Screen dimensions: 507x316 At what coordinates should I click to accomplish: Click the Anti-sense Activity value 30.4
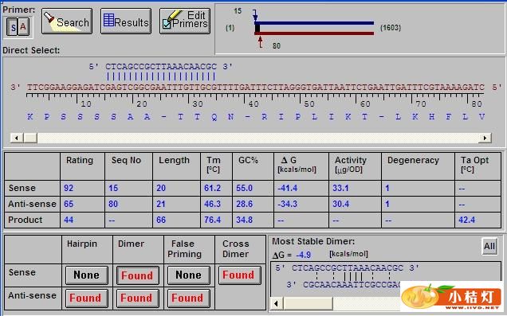[x=340, y=204]
